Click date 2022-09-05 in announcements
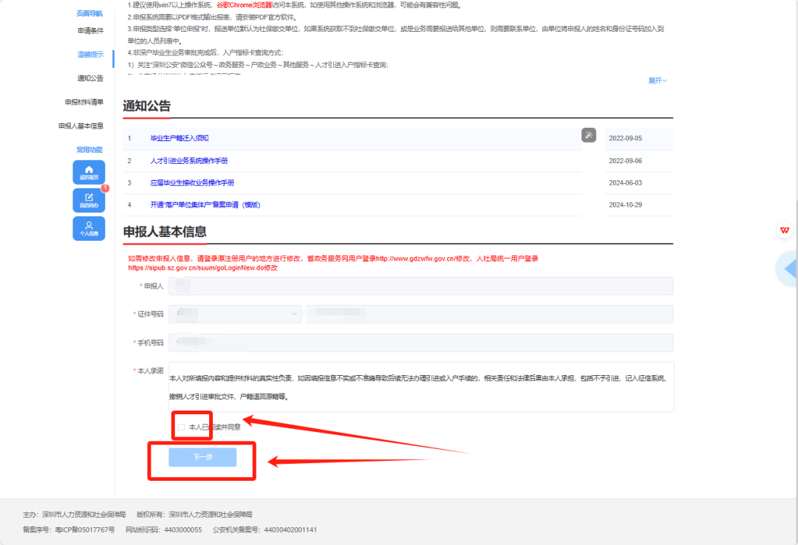Screen dimensions: 798x545 coord(626,138)
